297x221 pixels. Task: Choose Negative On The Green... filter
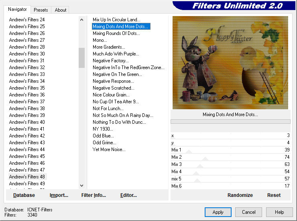tap(117, 74)
